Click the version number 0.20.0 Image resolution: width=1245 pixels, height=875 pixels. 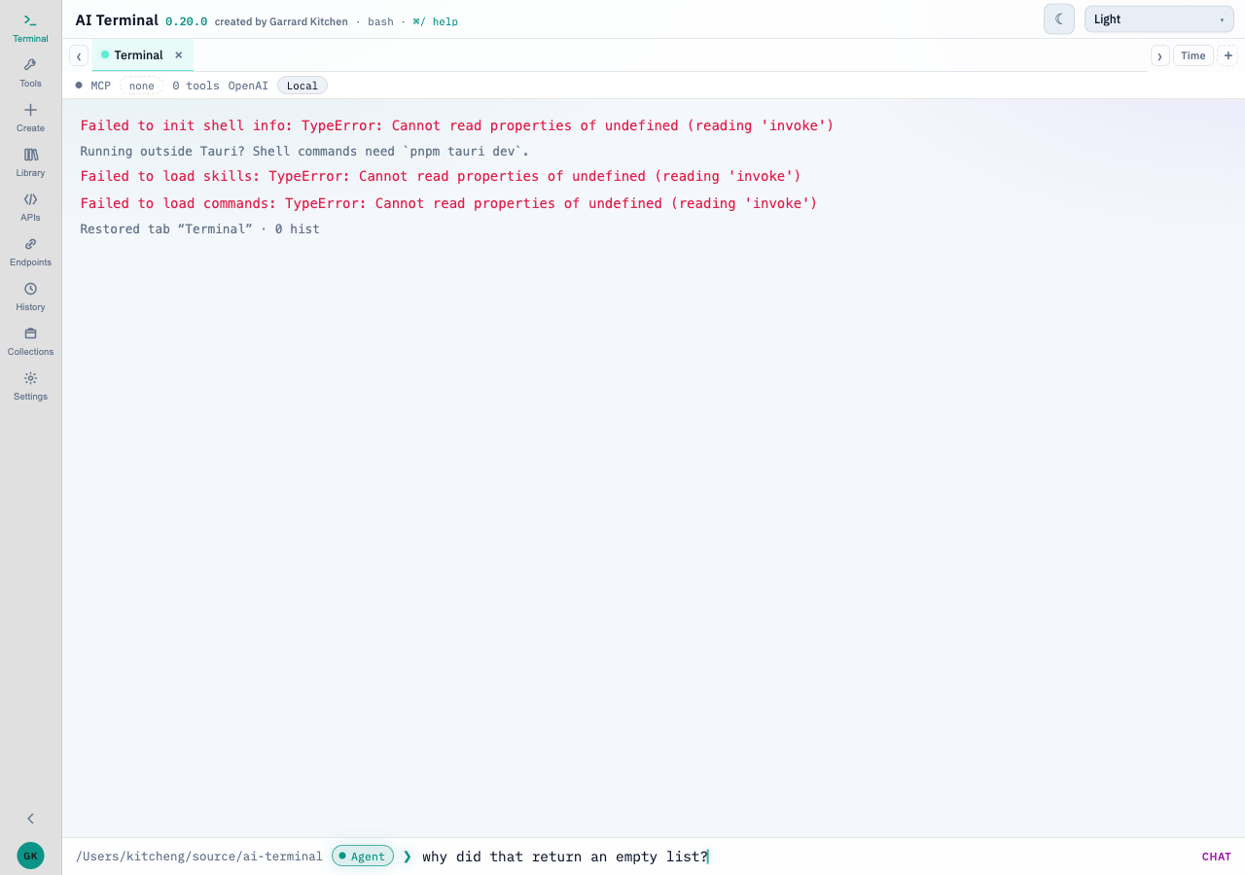[186, 21]
